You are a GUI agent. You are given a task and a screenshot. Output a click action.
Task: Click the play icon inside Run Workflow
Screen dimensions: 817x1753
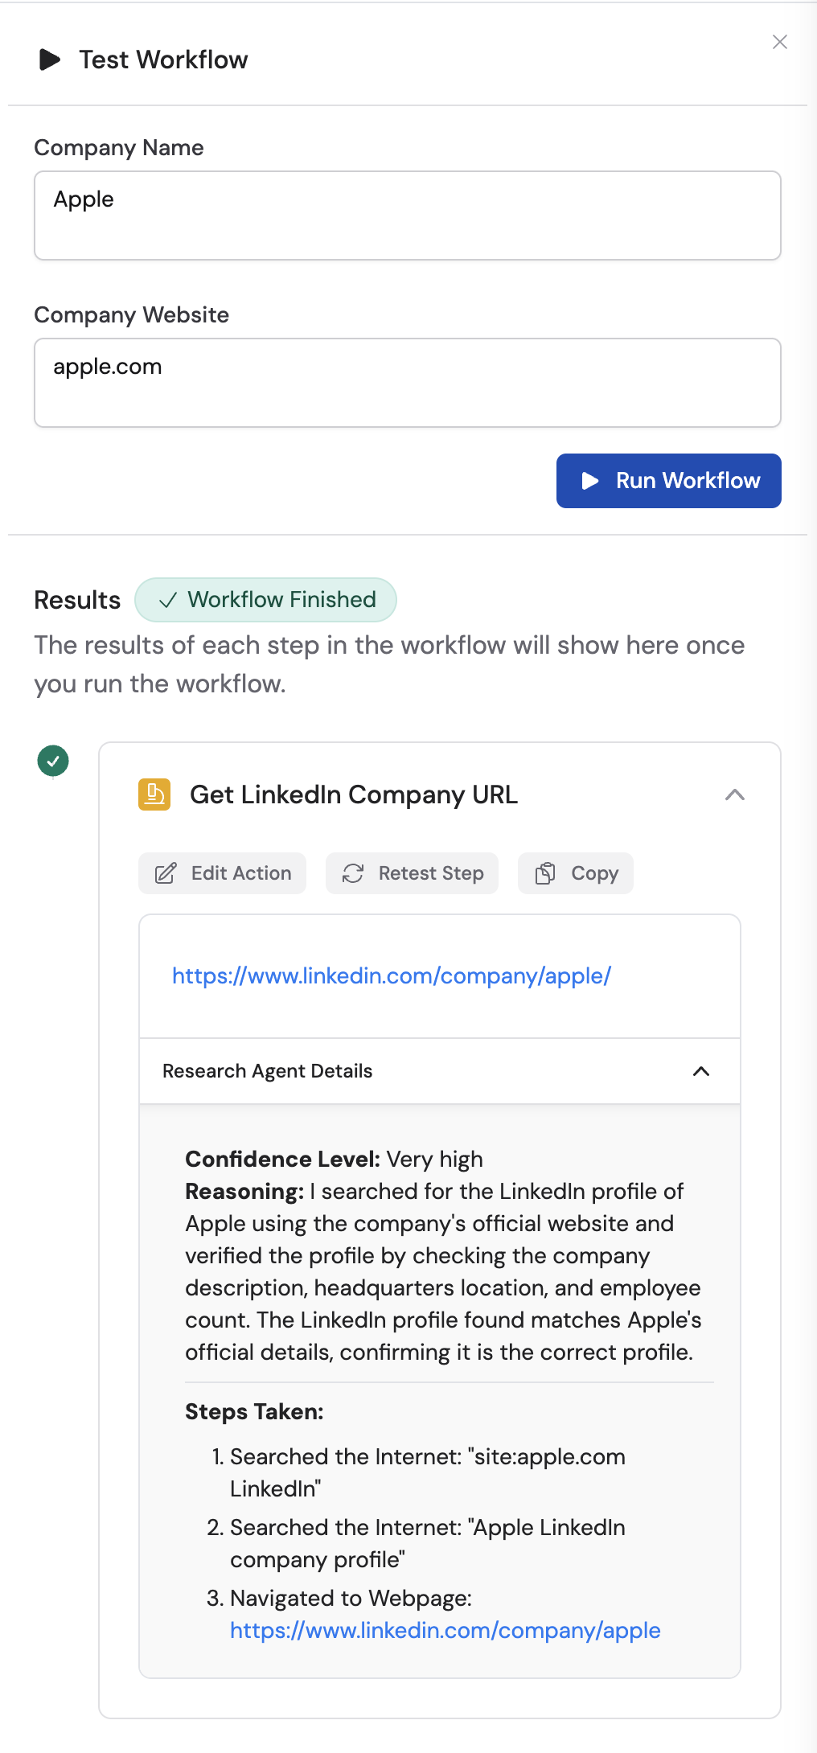click(589, 481)
